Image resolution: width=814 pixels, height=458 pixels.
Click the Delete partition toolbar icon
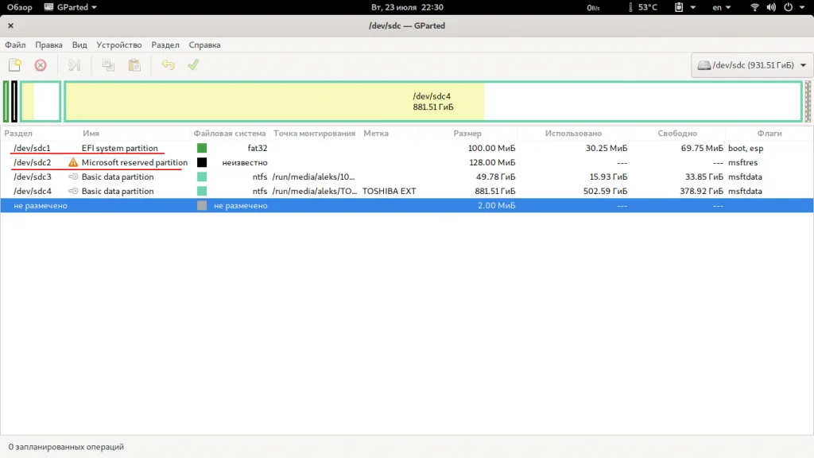pos(41,65)
